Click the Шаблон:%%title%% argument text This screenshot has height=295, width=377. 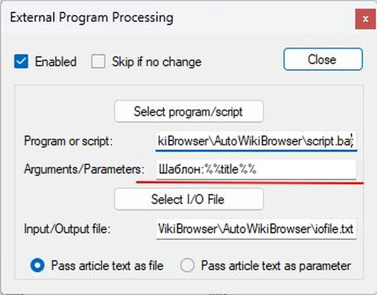207,169
